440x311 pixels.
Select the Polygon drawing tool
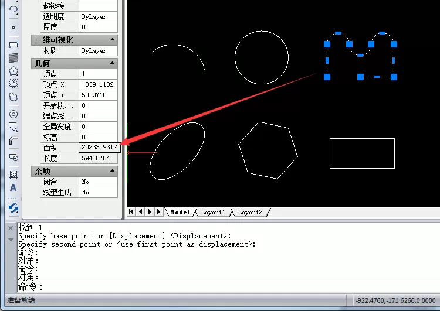click(13, 71)
